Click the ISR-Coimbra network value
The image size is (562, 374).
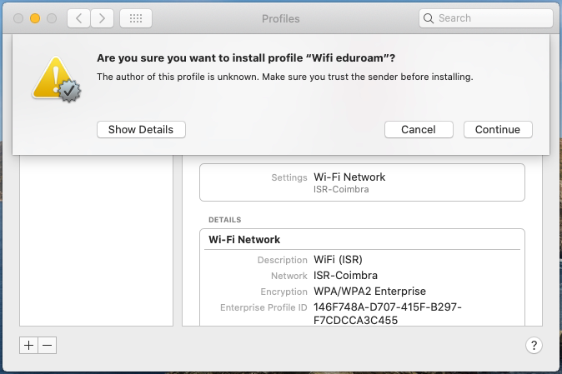345,275
